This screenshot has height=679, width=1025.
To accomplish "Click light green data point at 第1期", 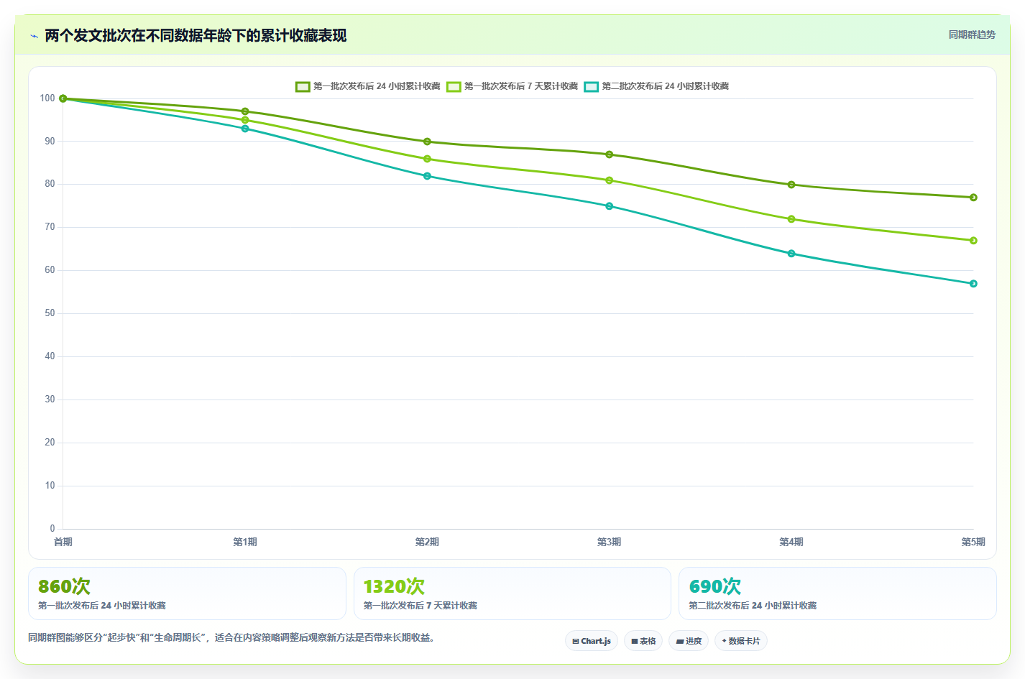I will [245, 120].
